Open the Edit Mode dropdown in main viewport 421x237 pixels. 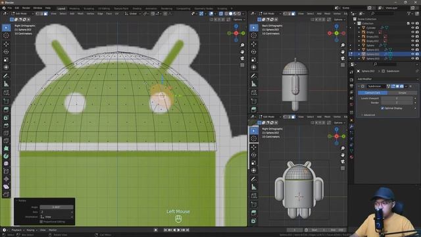tap(22, 13)
